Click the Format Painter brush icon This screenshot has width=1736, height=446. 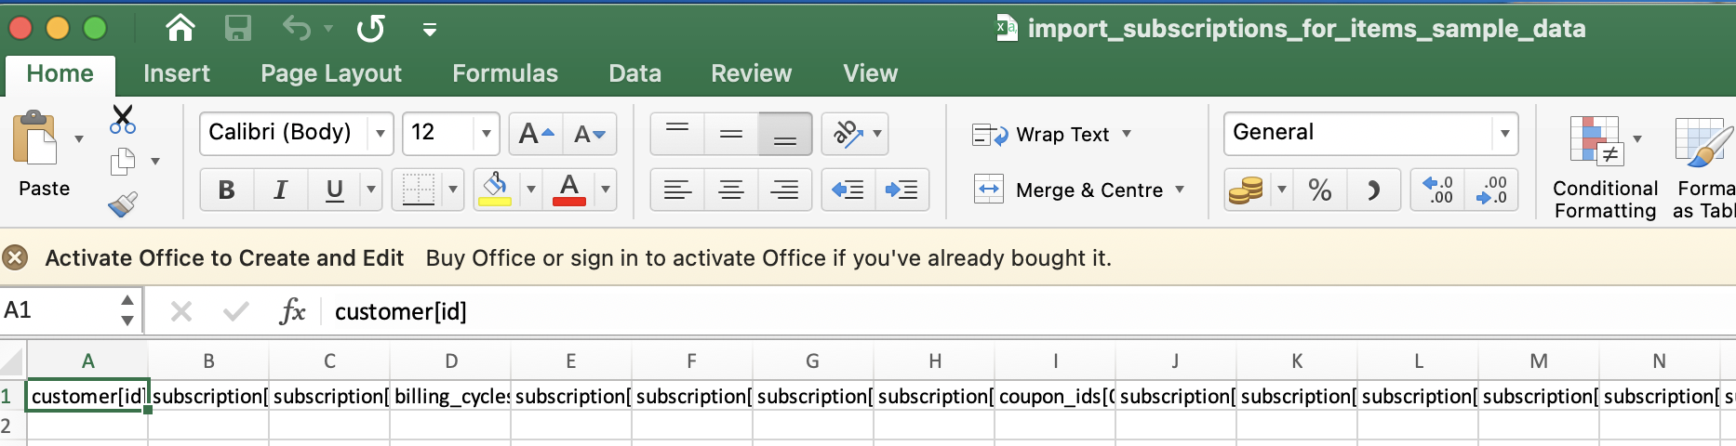click(123, 203)
